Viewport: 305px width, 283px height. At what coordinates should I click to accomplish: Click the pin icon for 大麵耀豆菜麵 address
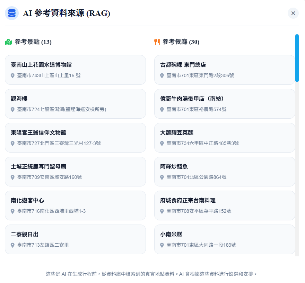[x=162, y=144]
